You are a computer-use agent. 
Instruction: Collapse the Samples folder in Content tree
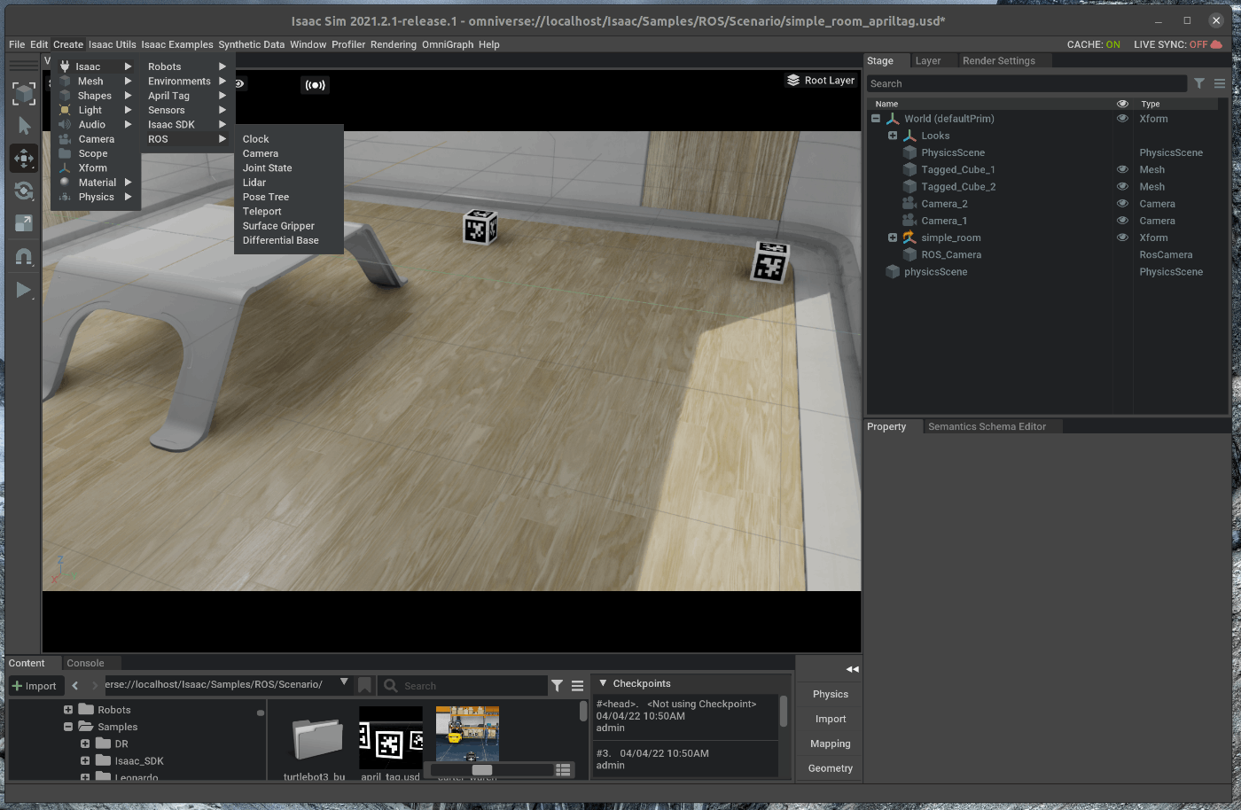(68, 727)
